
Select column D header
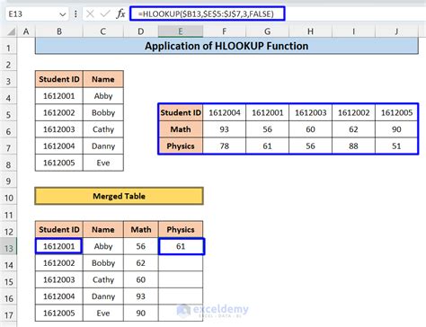pos(140,31)
